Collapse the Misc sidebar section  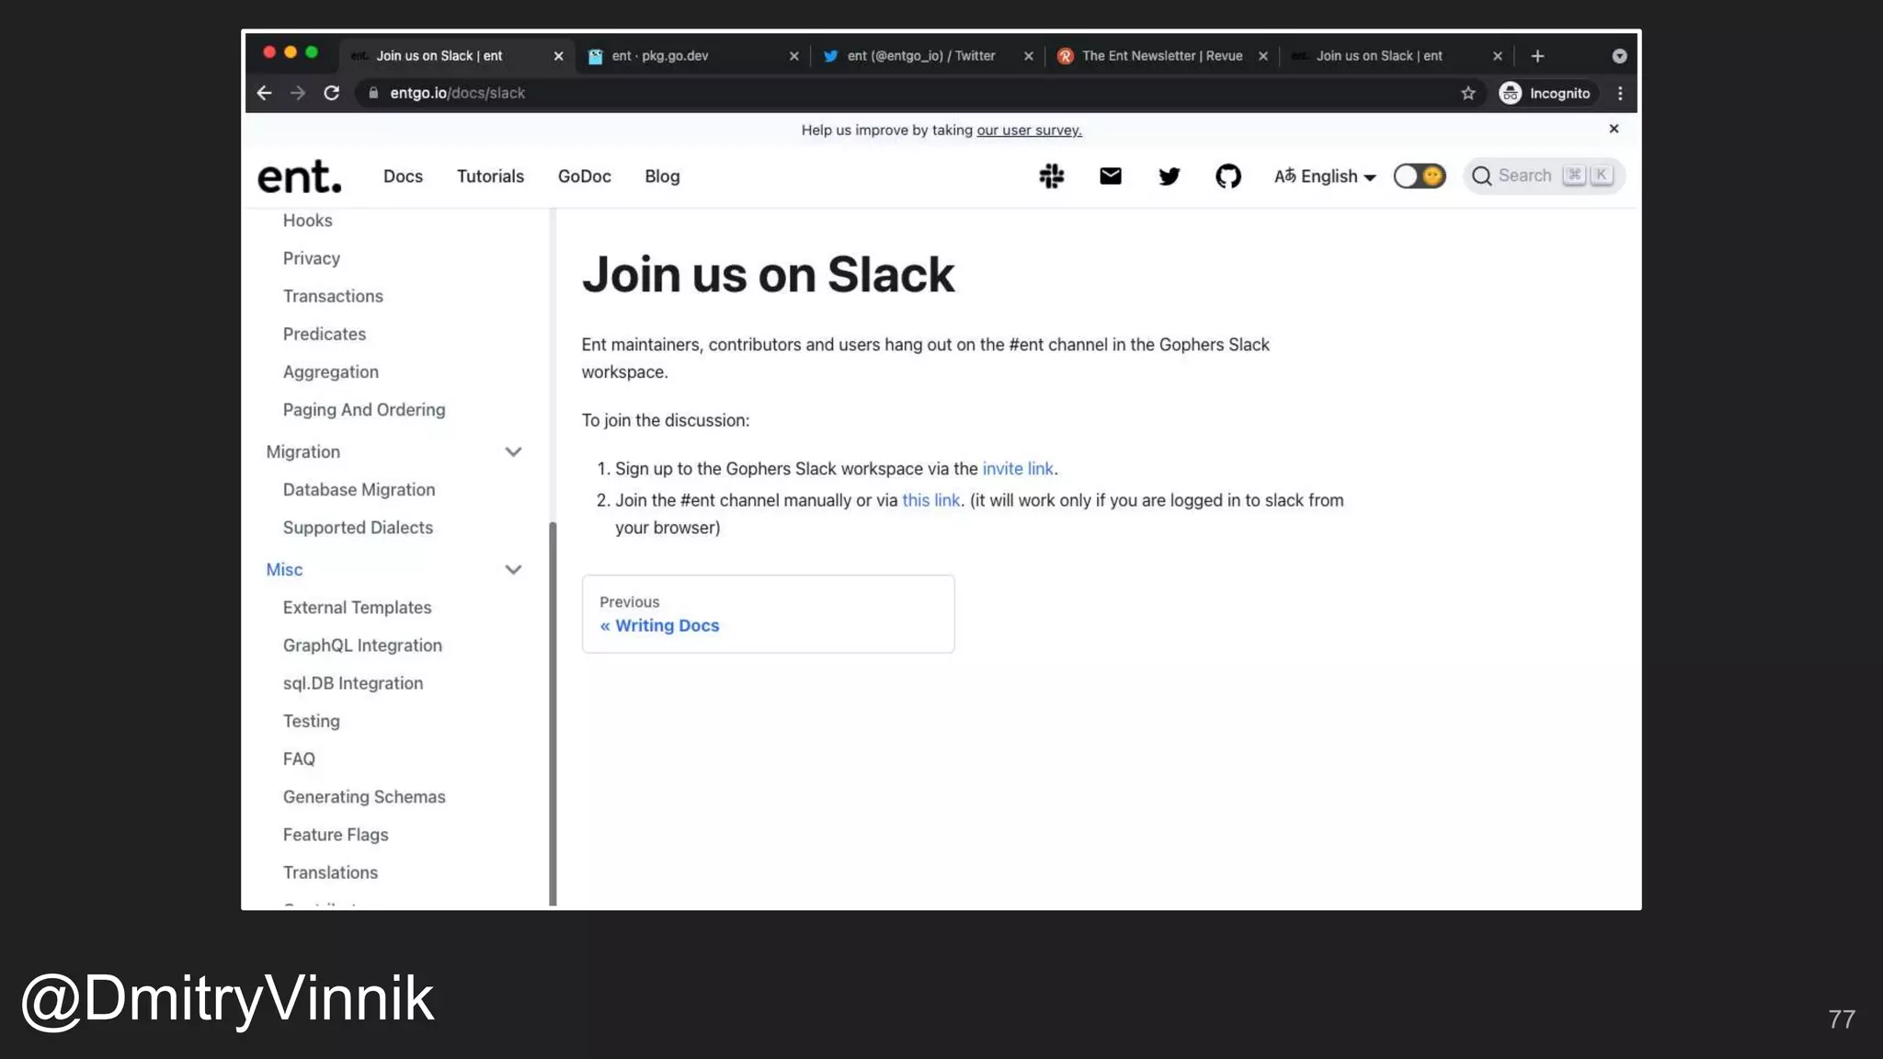(x=513, y=569)
